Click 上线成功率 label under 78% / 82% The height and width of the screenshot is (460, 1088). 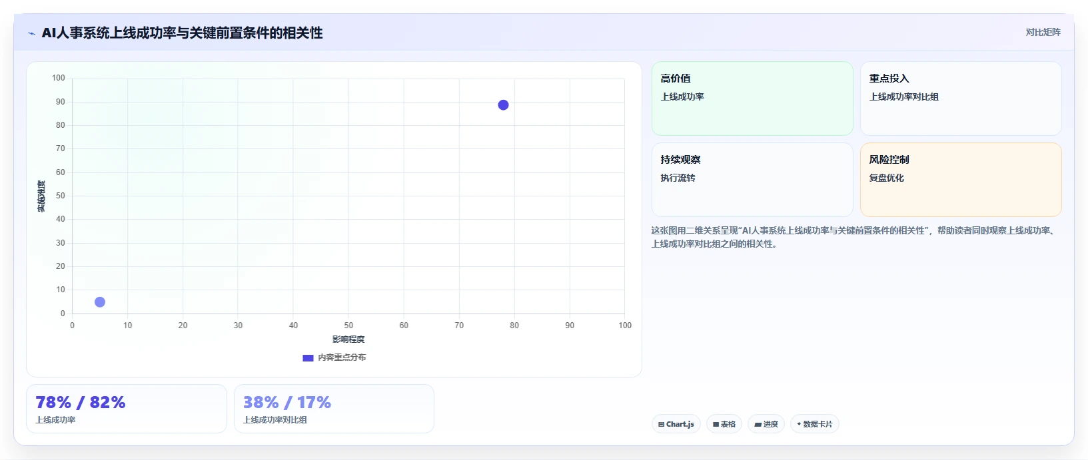pyautogui.click(x=55, y=420)
